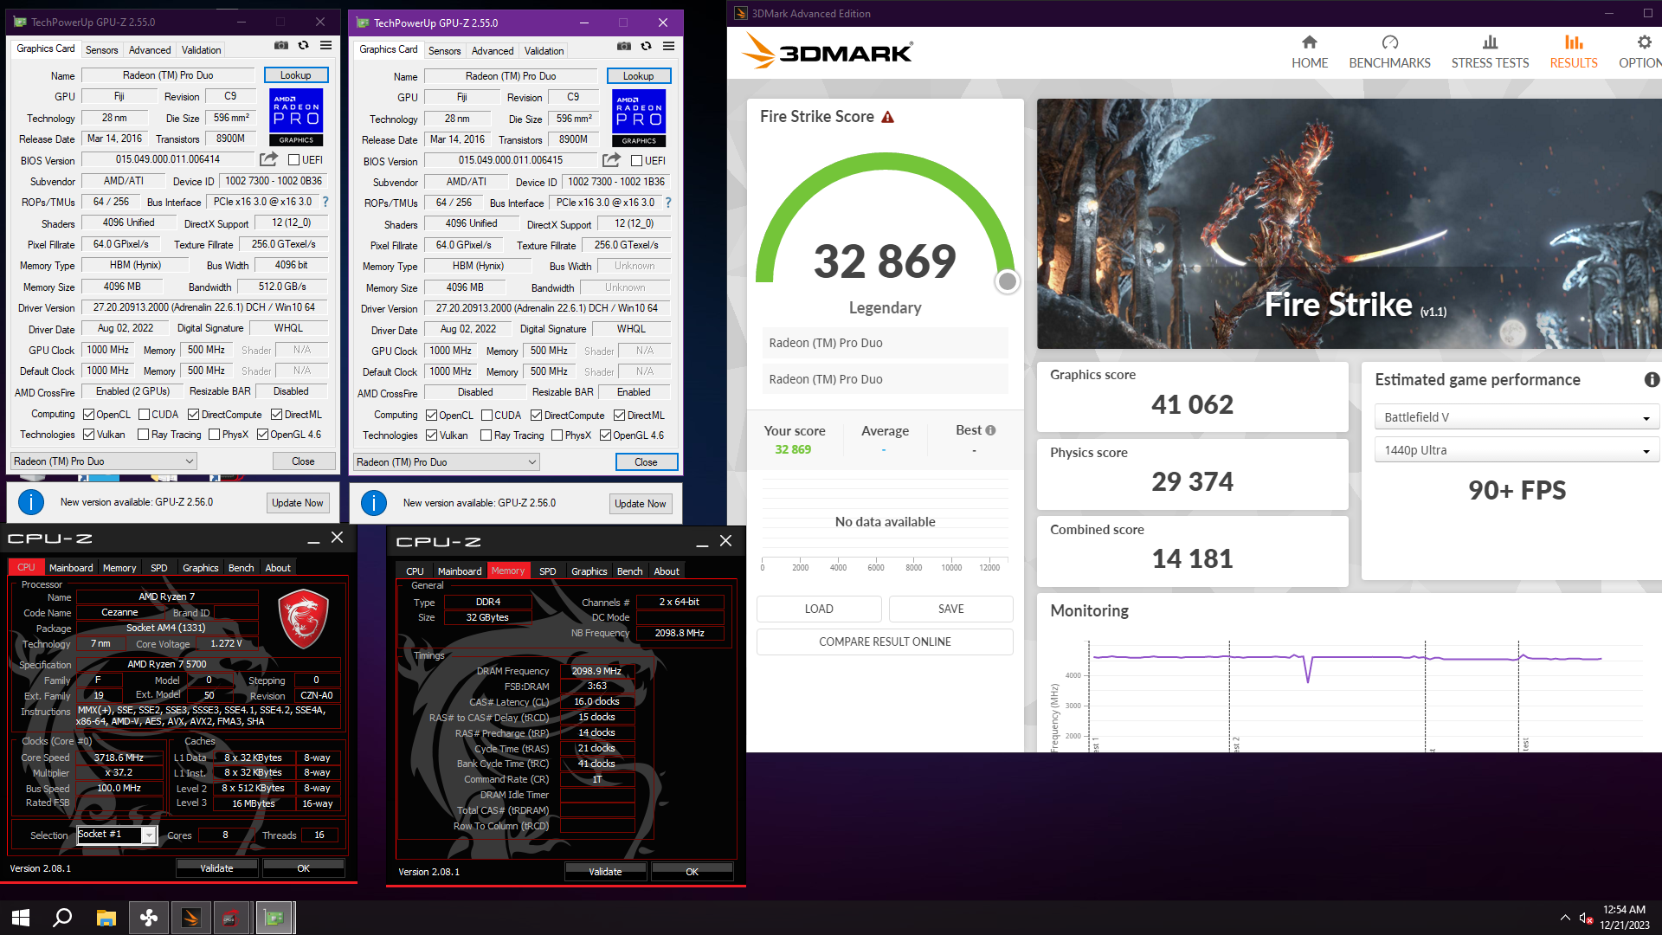Open Mainboard tab in left CPU-Z
The height and width of the screenshot is (935, 1662).
[71, 568]
